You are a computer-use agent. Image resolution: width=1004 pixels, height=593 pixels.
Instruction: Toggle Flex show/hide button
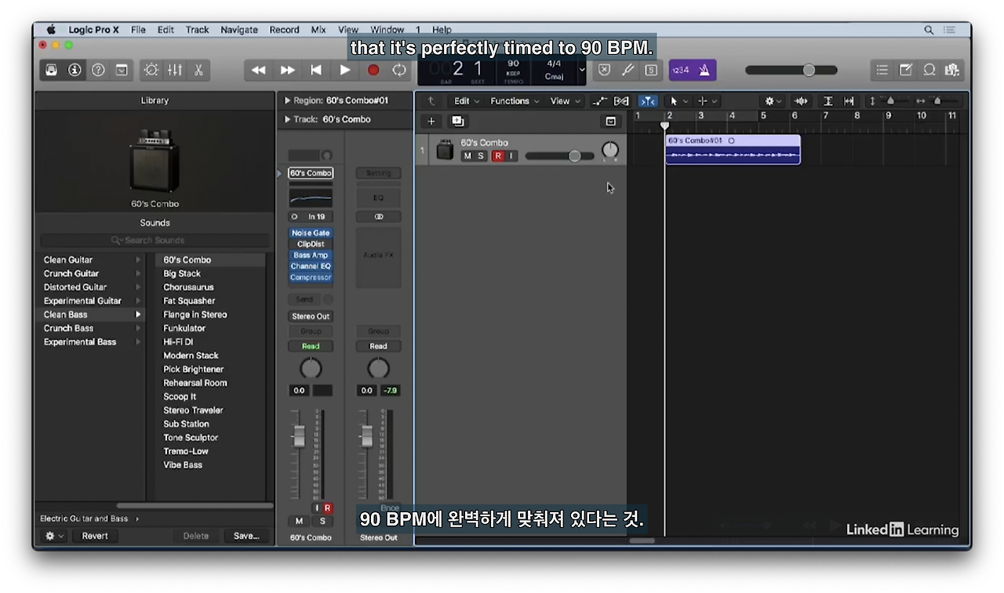coord(621,101)
